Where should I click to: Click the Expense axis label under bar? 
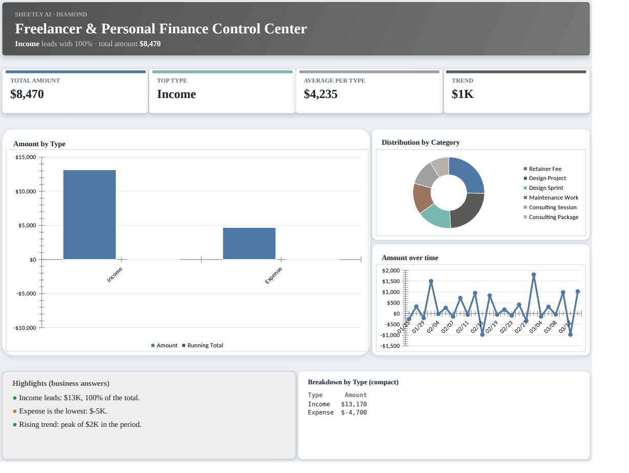[274, 275]
